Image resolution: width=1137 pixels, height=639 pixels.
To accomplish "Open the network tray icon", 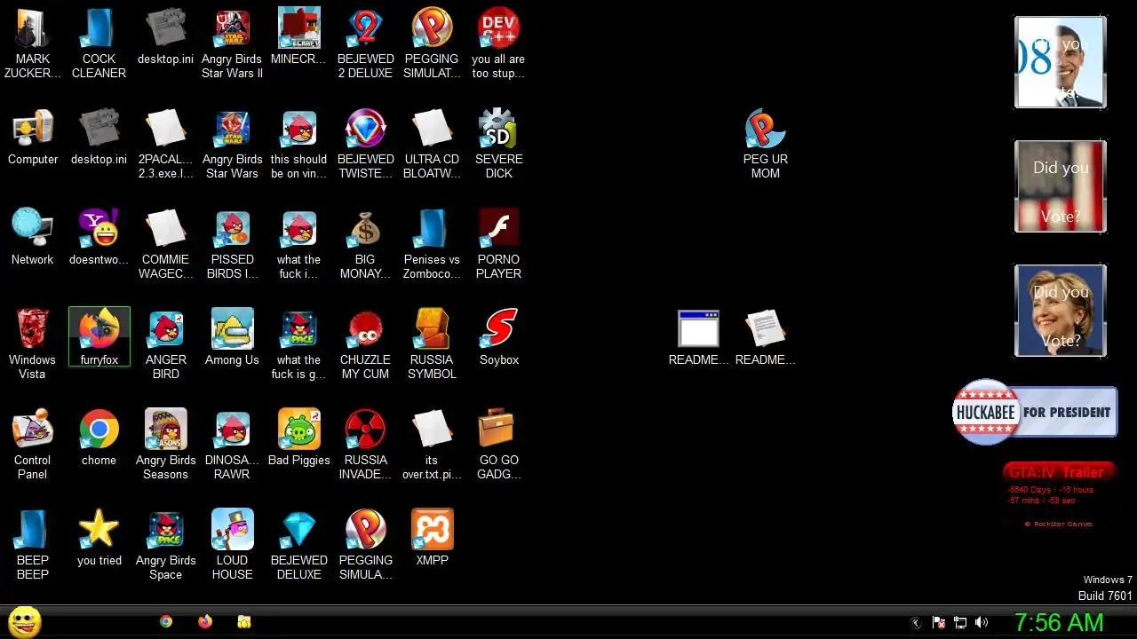I will (x=960, y=623).
